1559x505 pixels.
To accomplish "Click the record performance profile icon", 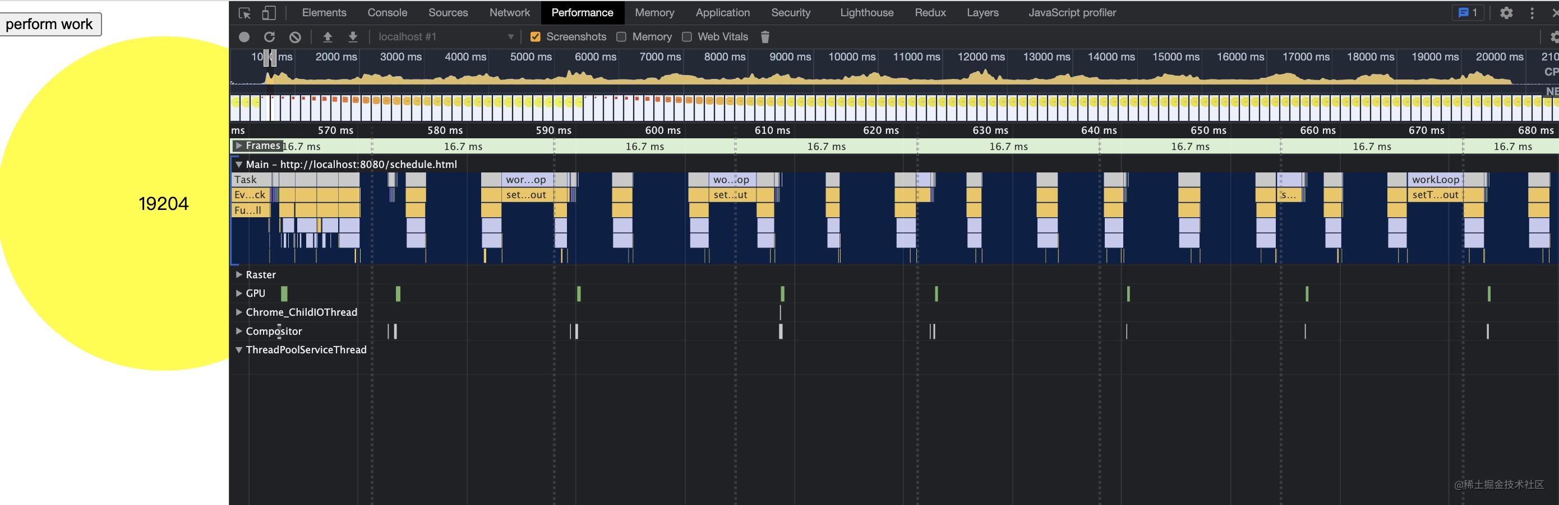I will pos(244,37).
